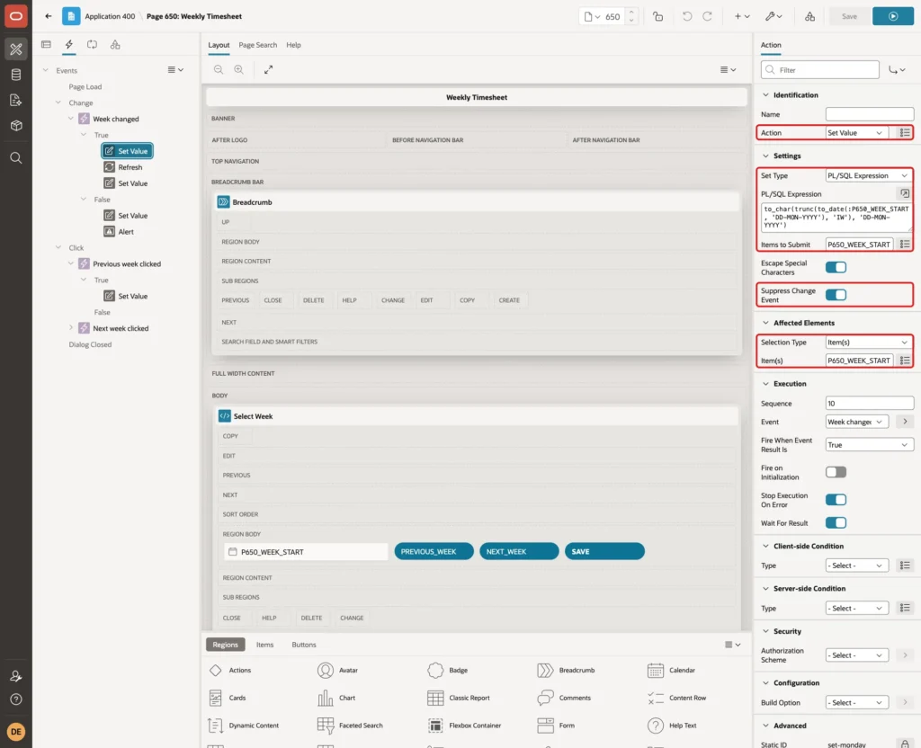This screenshot has width=921, height=748.
Task: Click the Name input field
Action: click(870, 114)
